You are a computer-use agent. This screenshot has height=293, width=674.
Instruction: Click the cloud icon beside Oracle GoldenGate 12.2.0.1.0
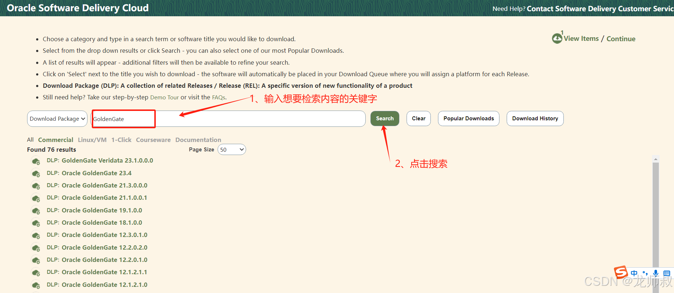36,260
